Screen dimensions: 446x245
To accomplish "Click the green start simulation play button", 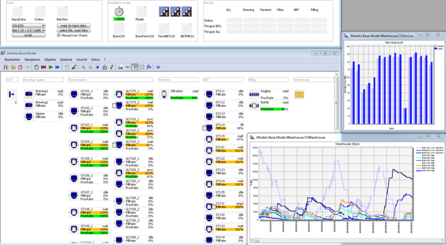I will click(51, 67).
